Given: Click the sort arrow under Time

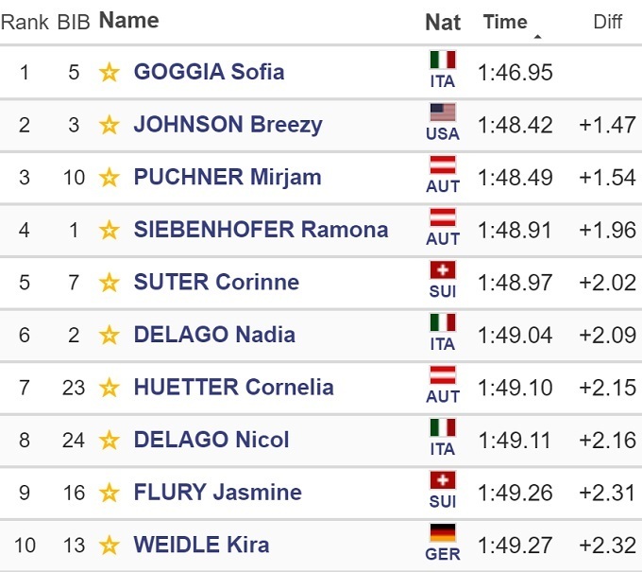Looking at the screenshot, I should pos(537,37).
